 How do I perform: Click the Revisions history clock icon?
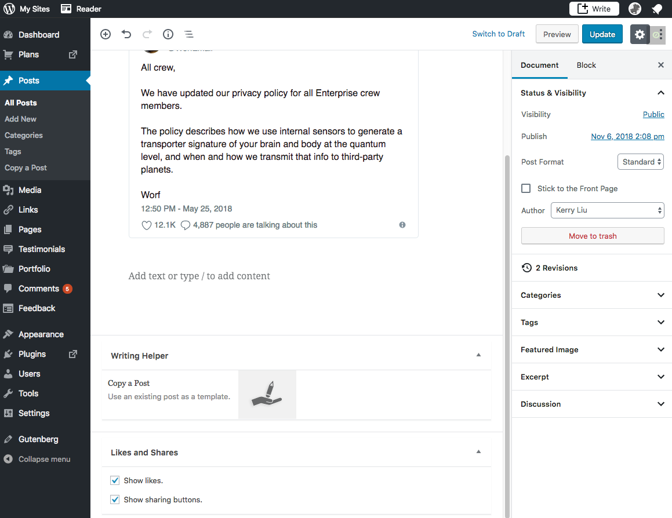pyautogui.click(x=526, y=268)
